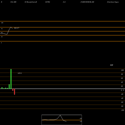Click the 30 label on the RSI axis

tap(2, 37)
